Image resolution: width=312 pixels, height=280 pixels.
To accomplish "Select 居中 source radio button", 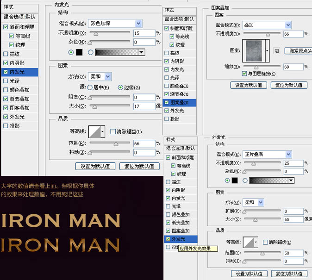I will coord(90,87).
